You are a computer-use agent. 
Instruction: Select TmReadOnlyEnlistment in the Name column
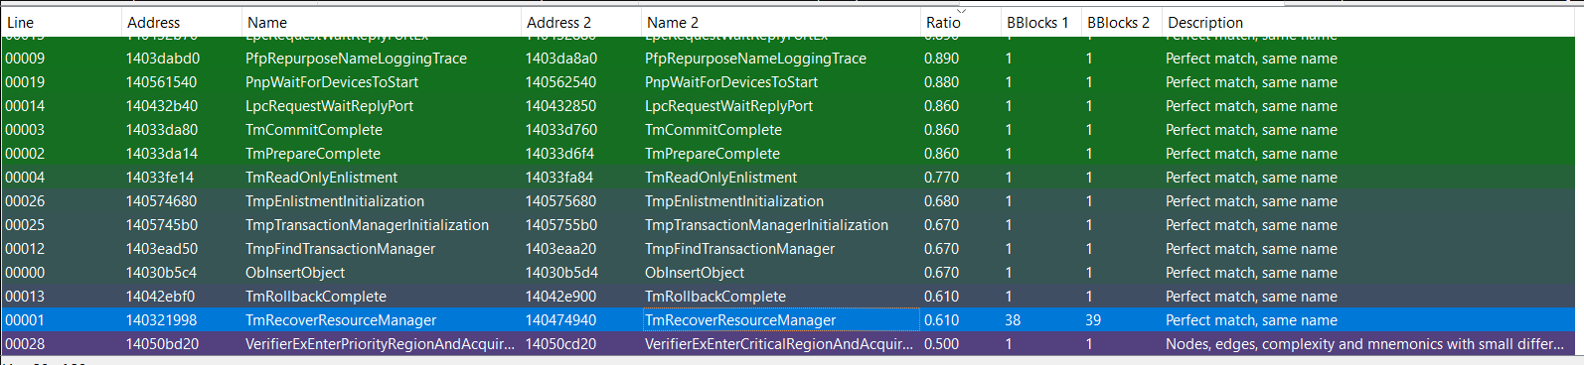[321, 178]
